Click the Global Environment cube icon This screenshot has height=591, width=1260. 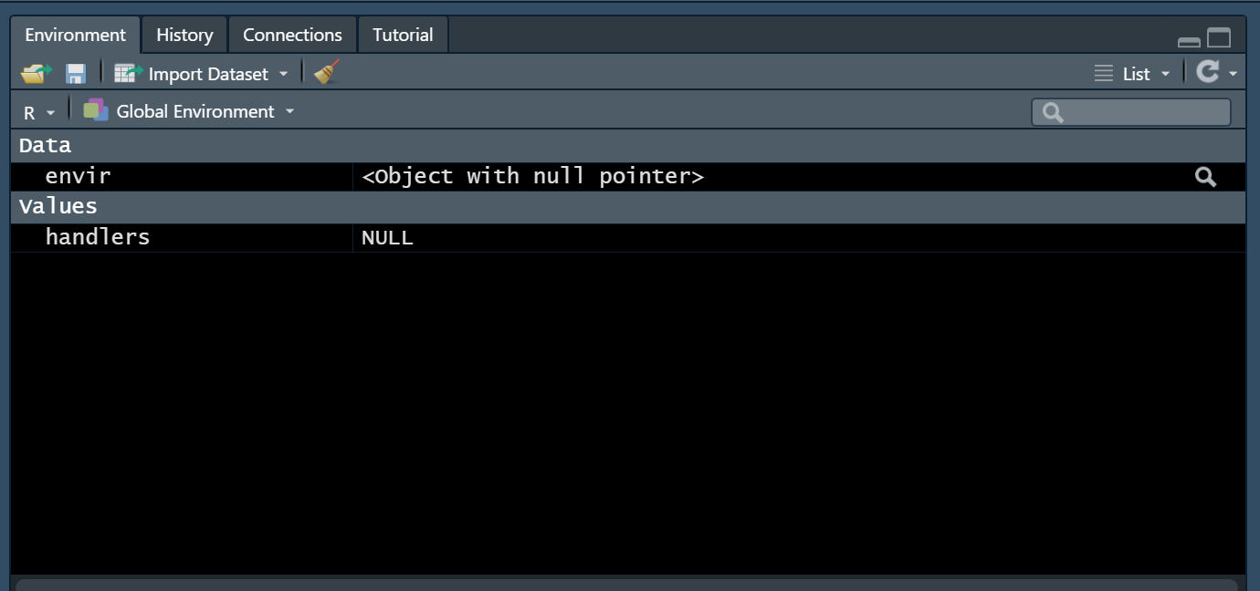click(x=94, y=110)
